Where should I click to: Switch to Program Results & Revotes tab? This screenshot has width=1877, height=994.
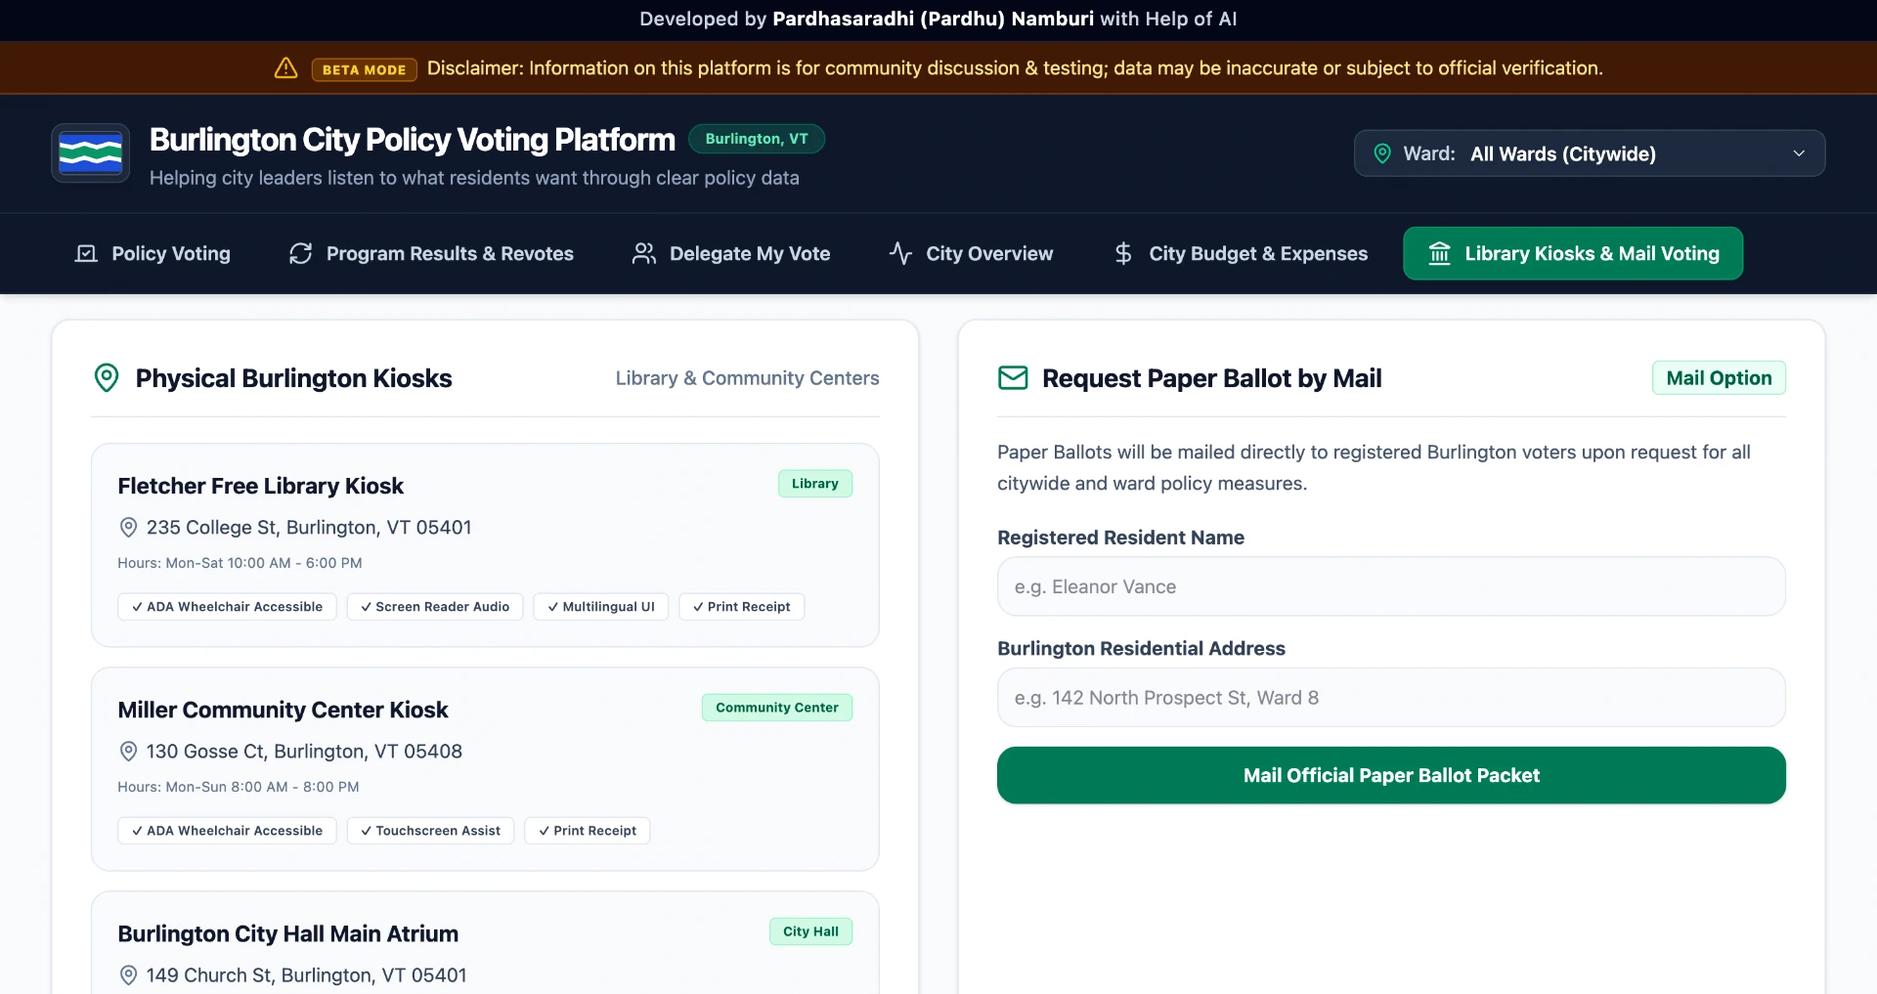(431, 254)
